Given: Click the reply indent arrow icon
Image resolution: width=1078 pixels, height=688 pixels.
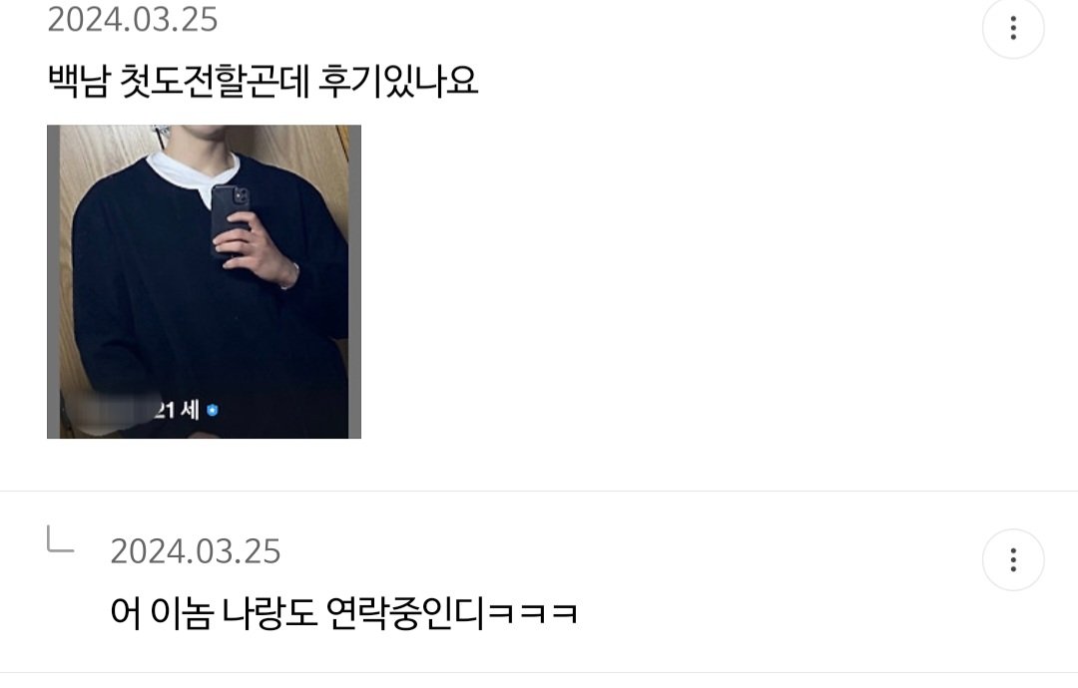Looking at the screenshot, I should 60,539.
